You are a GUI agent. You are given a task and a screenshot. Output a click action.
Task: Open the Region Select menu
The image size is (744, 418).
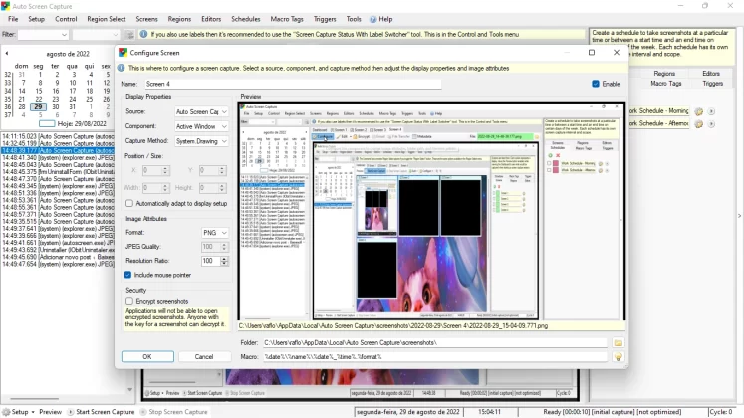tap(107, 19)
